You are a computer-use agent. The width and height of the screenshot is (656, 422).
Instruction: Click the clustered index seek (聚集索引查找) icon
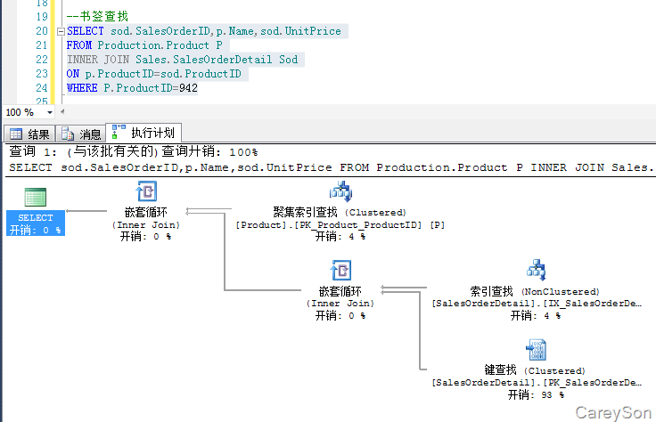pyautogui.click(x=340, y=191)
